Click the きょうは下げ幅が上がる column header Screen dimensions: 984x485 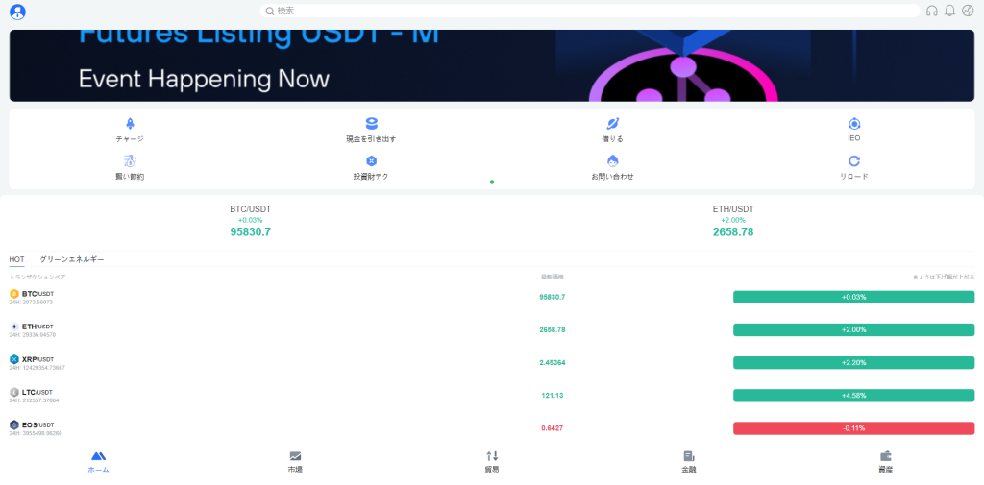[x=944, y=277]
